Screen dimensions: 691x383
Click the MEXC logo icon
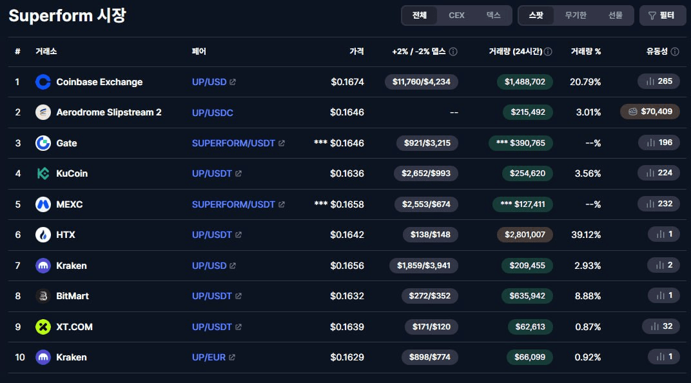(x=43, y=204)
